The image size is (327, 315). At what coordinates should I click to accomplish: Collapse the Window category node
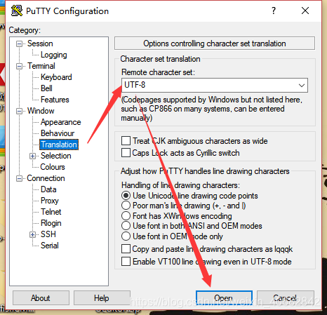(x=19, y=111)
